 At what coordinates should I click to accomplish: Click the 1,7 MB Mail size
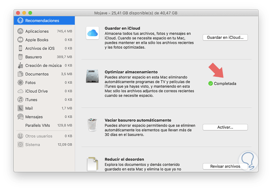67,108
